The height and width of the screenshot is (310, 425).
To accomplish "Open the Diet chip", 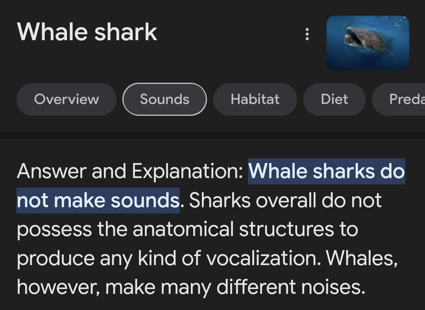I will point(334,99).
